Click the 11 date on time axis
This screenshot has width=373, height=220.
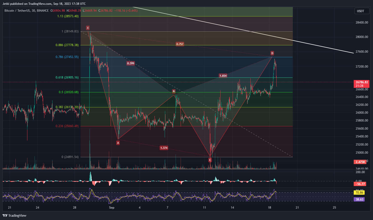click(x=205, y=208)
